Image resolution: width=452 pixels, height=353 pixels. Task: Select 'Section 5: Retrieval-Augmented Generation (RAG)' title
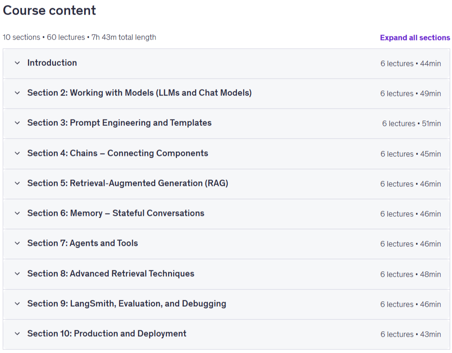tap(128, 183)
